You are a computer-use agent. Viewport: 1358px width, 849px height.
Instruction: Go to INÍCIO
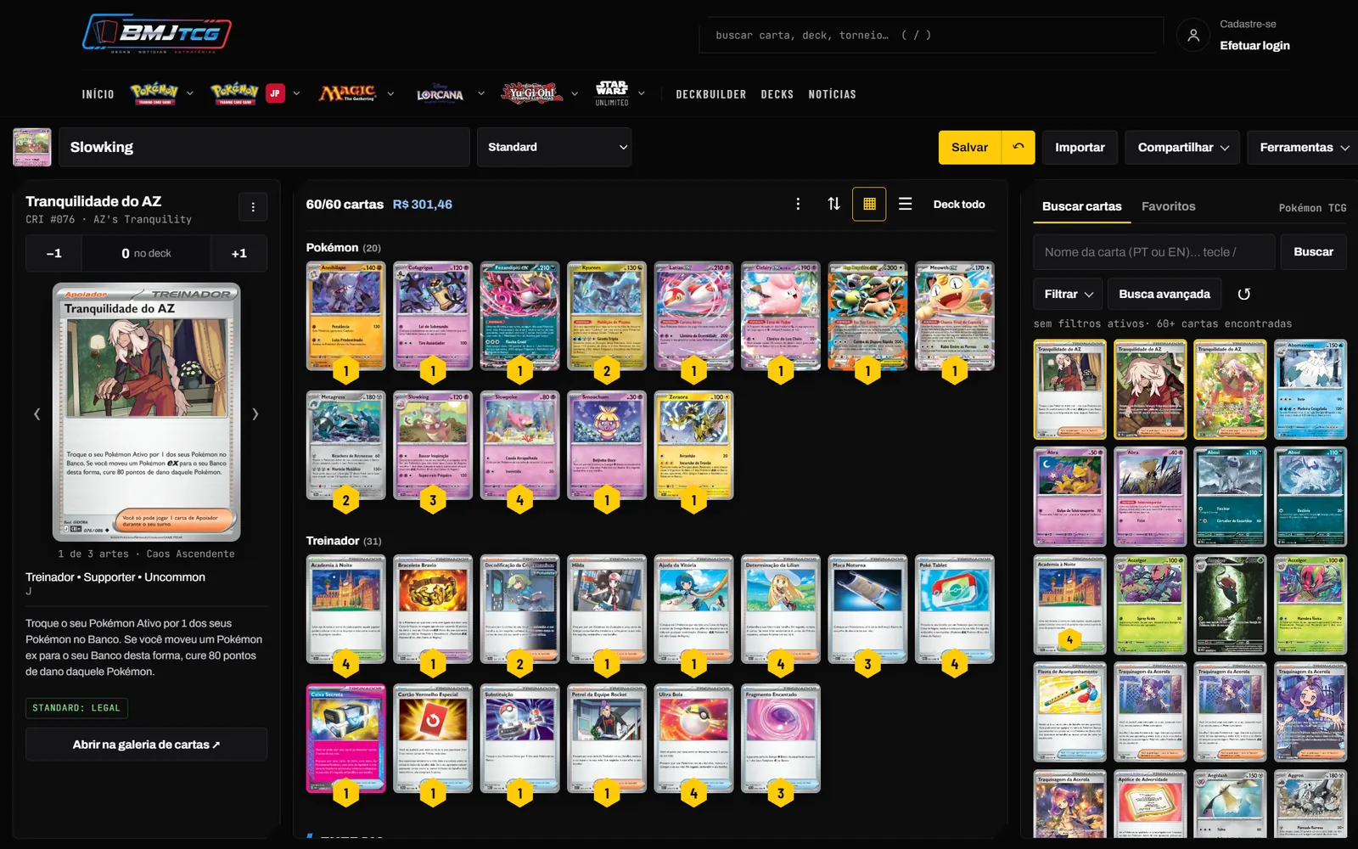[x=98, y=94]
